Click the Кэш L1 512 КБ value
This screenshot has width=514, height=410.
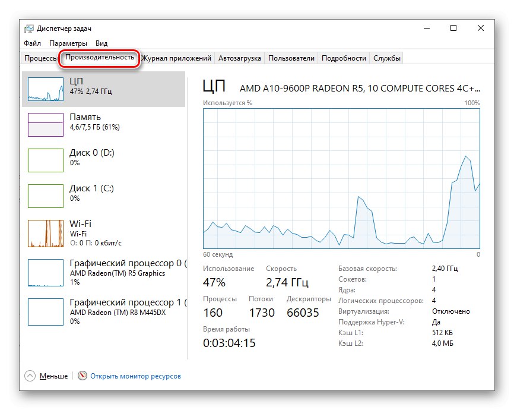click(x=442, y=333)
